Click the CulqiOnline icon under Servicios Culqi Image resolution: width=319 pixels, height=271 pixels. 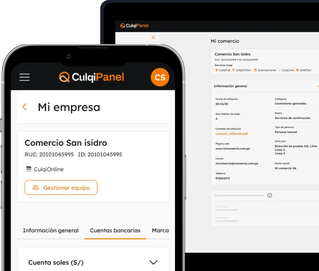[234, 70]
